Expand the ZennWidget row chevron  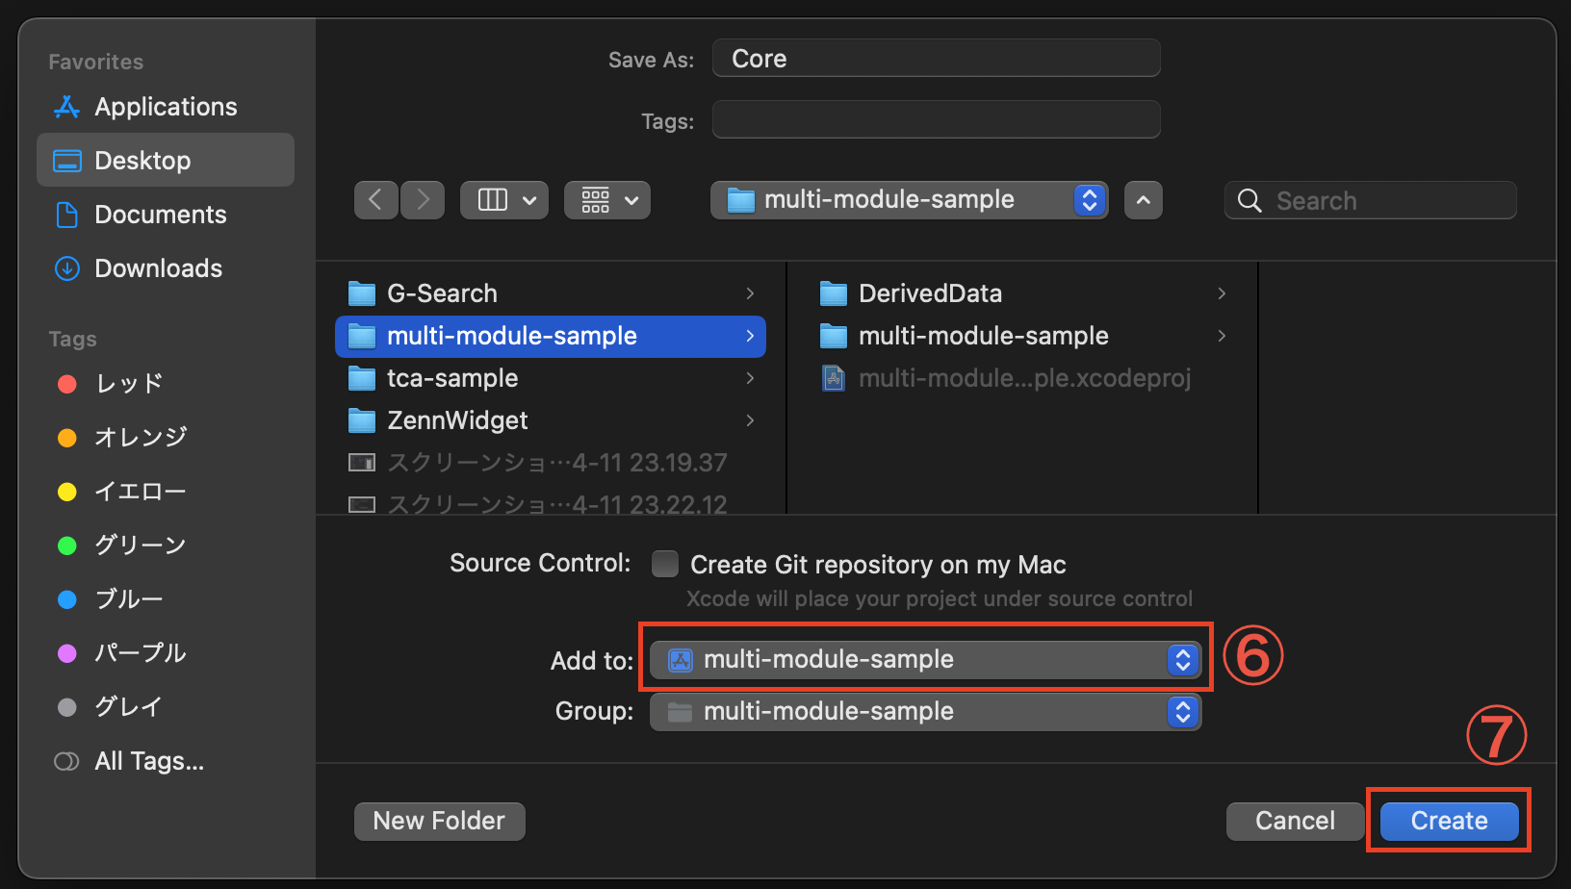tap(750, 420)
